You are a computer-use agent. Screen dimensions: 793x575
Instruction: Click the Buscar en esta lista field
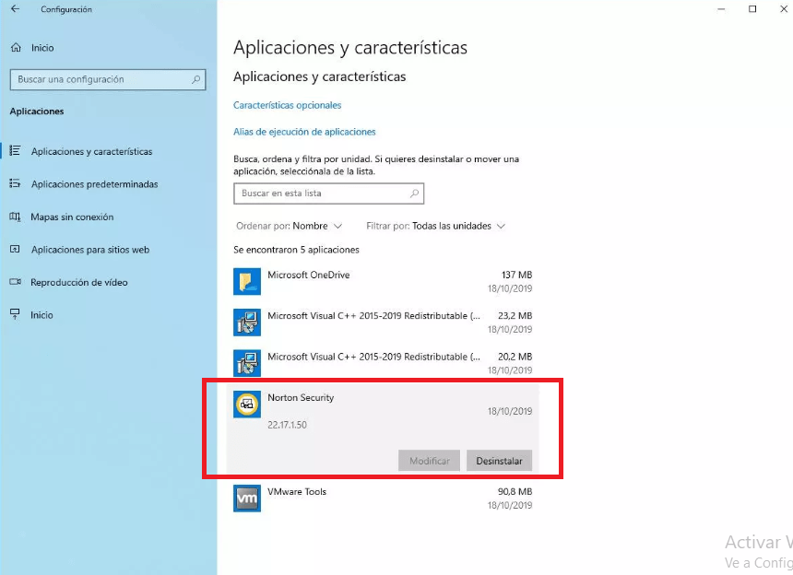click(329, 194)
